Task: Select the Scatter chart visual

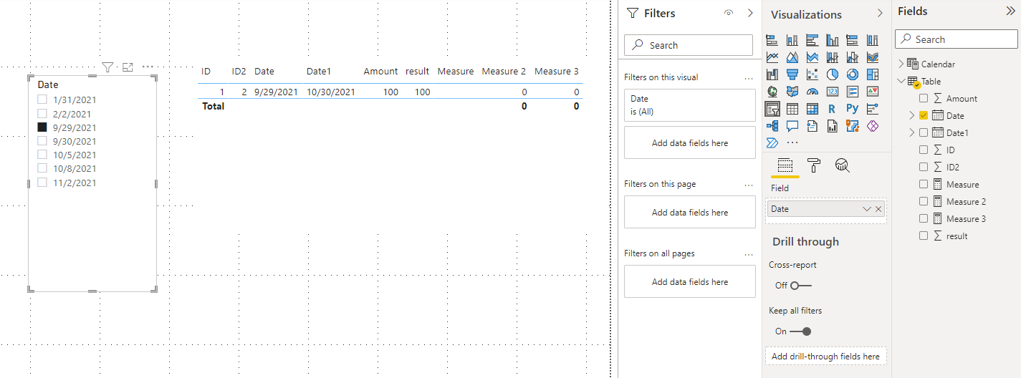Action: tap(813, 74)
